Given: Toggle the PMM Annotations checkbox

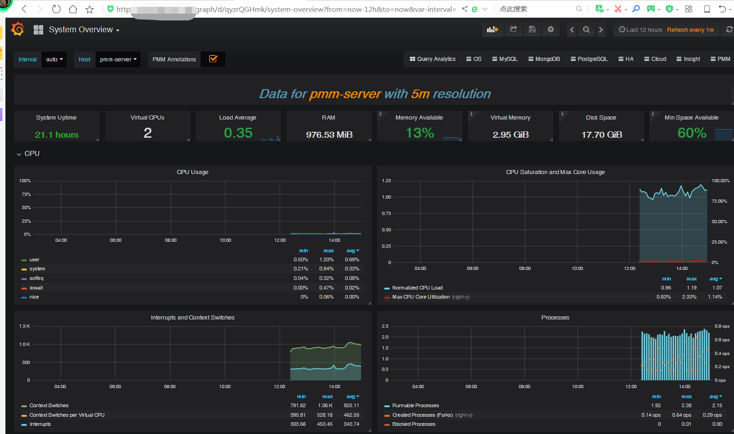Looking at the screenshot, I should point(213,59).
